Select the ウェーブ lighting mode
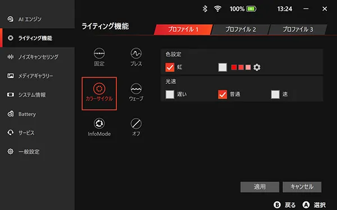The height and width of the screenshot is (210, 337). coord(136,92)
